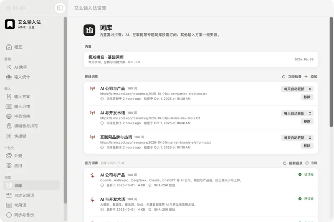
Task: Open 模糊音与拼写 ear icon
Action: [9, 126]
